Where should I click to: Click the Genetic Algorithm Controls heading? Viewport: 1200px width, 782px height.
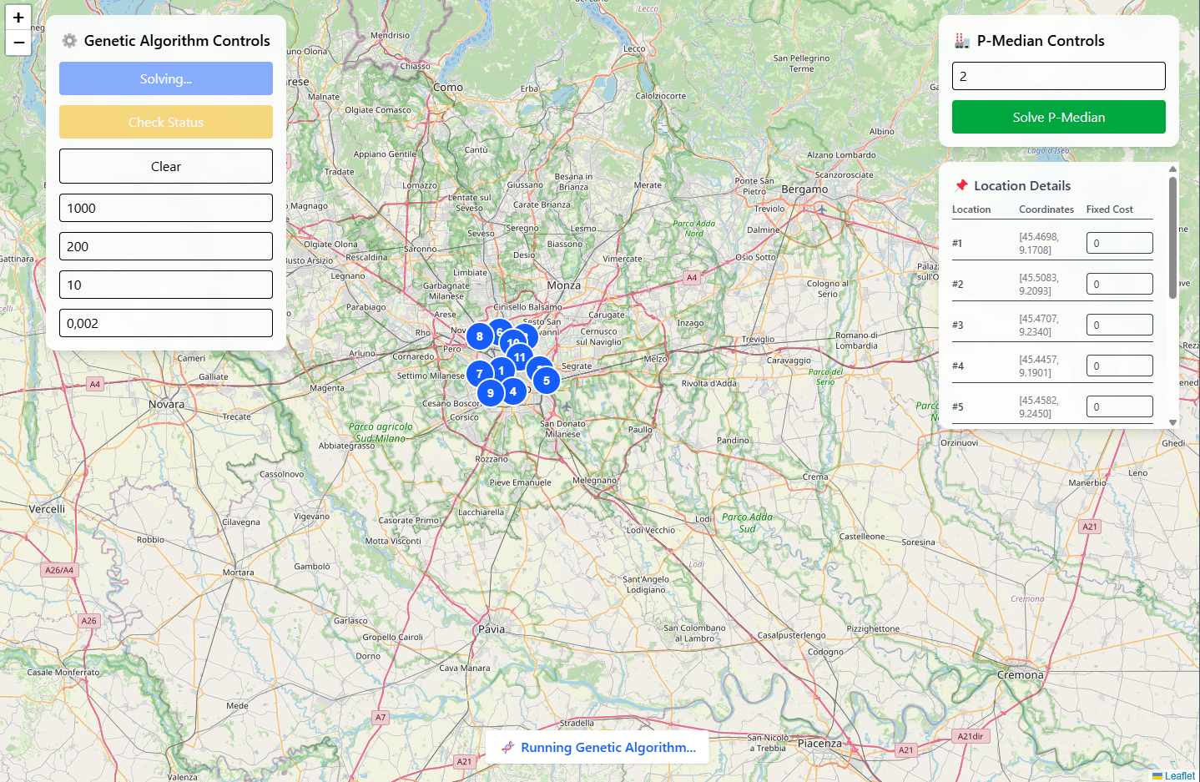point(177,41)
